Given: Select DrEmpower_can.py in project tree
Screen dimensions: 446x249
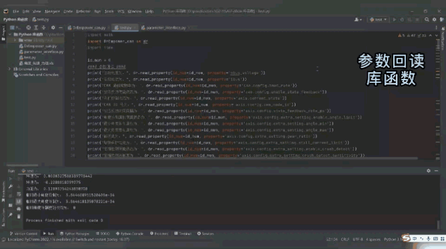Looking at the screenshot, I should click(x=38, y=46).
